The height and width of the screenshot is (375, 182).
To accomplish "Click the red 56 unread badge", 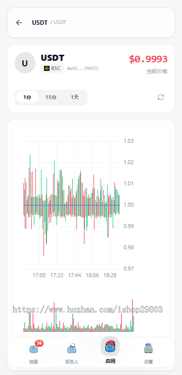I will click(x=39, y=343).
